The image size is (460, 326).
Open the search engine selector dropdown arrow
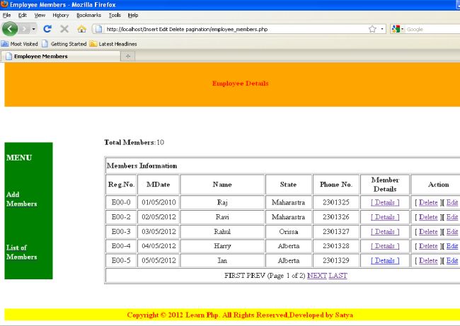pyautogui.click(x=402, y=29)
